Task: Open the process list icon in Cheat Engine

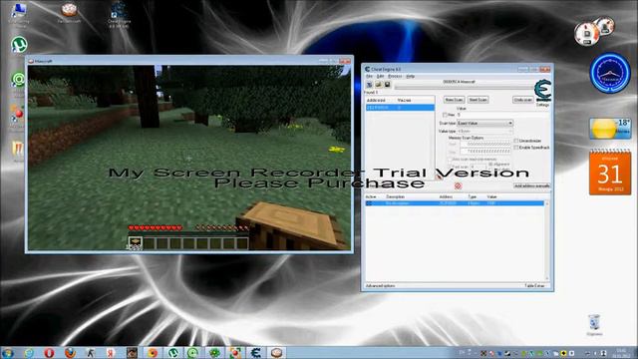Action: [370, 85]
